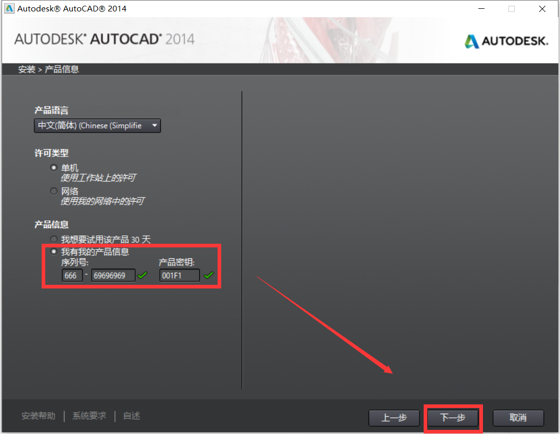Viewport: 560px width, 434px height.
Task: Click the Autodesk logo in header
Action: 506,42
